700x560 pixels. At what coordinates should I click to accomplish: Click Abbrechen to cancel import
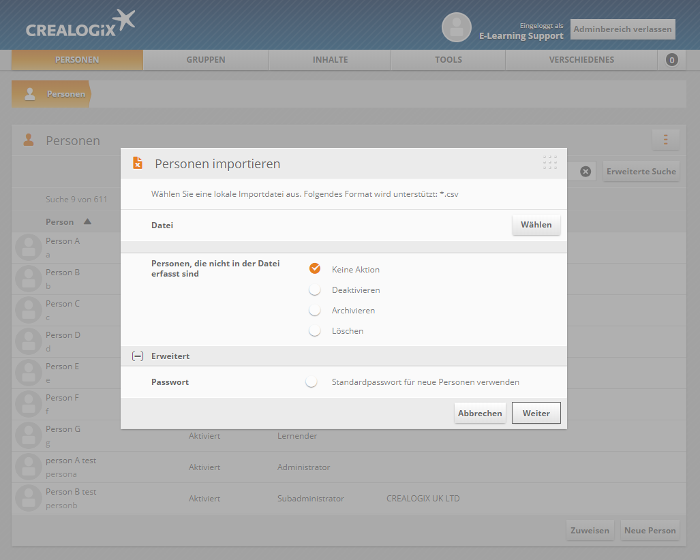point(480,413)
